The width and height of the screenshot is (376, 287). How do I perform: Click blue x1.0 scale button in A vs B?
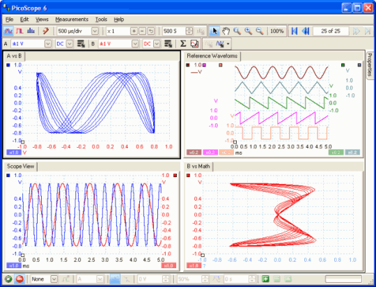click(14, 153)
